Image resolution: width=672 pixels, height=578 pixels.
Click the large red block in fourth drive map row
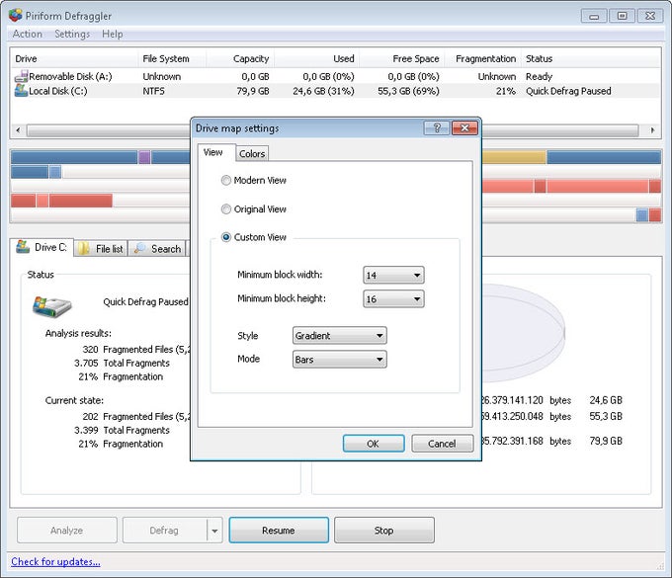(x=81, y=201)
